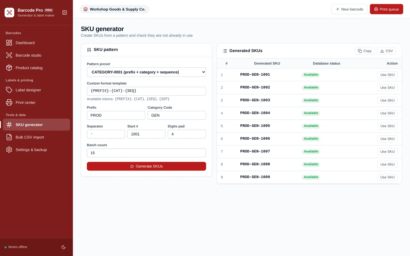Screen dimensions: 410x256
Task: Export generated SKUs as CSV
Action: [387, 51]
